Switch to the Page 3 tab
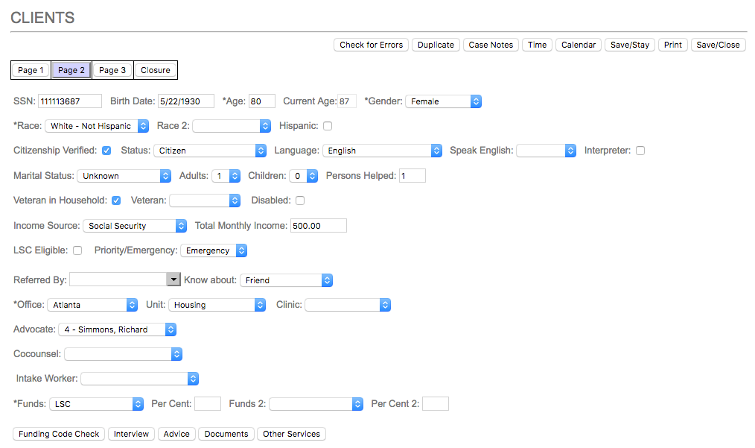Viewport: 755px width, 448px height. (112, 70)
